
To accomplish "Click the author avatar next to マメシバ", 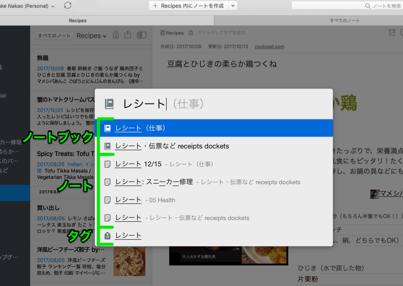I will point(375,194).
